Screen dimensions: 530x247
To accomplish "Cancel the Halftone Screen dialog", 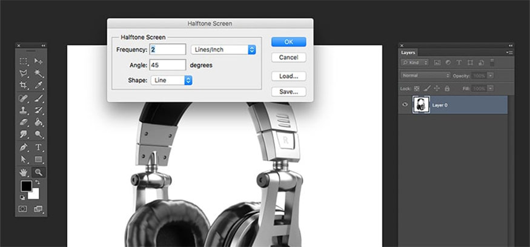I will tap(289, 58).
